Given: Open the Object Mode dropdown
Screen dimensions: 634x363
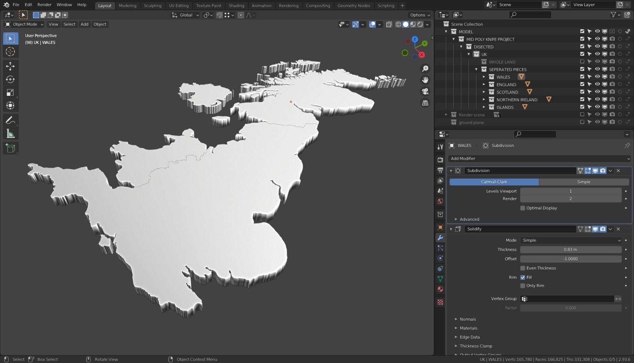Looking at the screenshot, I should pos(24,24).
